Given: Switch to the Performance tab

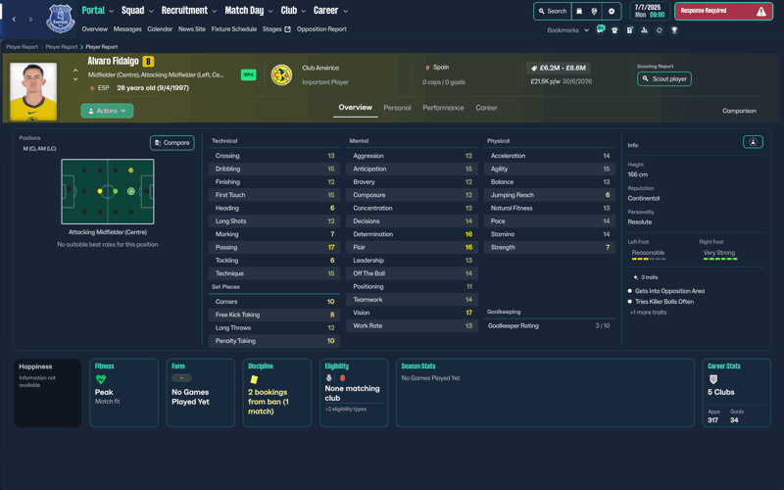Looking at the screenshot, I should 443,108.
